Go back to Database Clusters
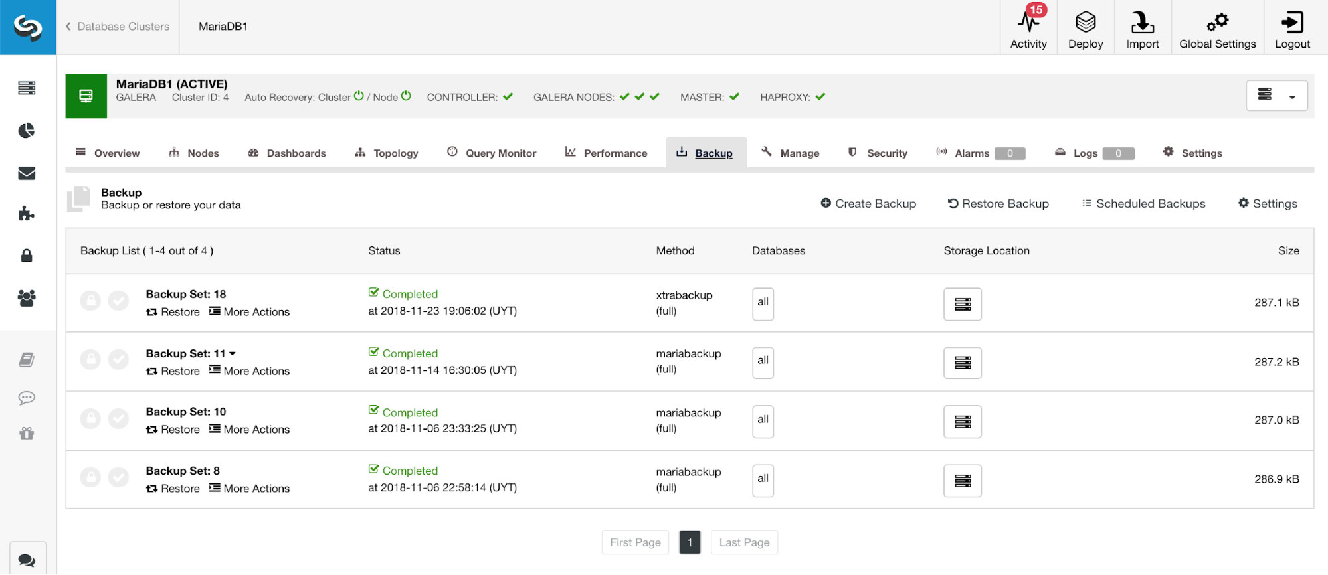Viewport: 1328px width, 575px height. coord(118,27)
